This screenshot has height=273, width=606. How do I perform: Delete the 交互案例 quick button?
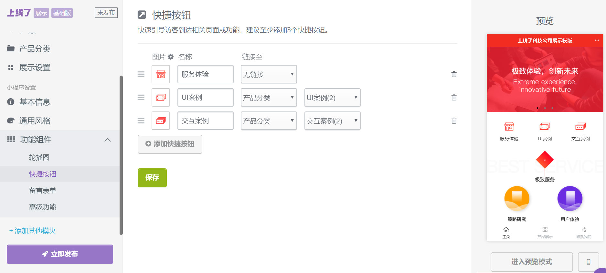pyautogui.click(x=454, y=121)
